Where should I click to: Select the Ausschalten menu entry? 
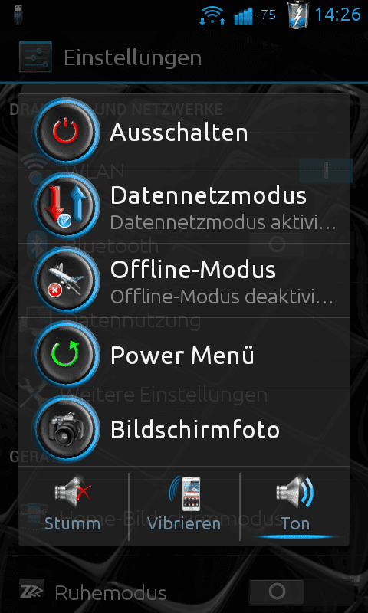tap(184, 132)
